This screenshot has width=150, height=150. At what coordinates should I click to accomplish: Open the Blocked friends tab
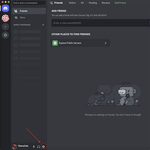(106, 3)
